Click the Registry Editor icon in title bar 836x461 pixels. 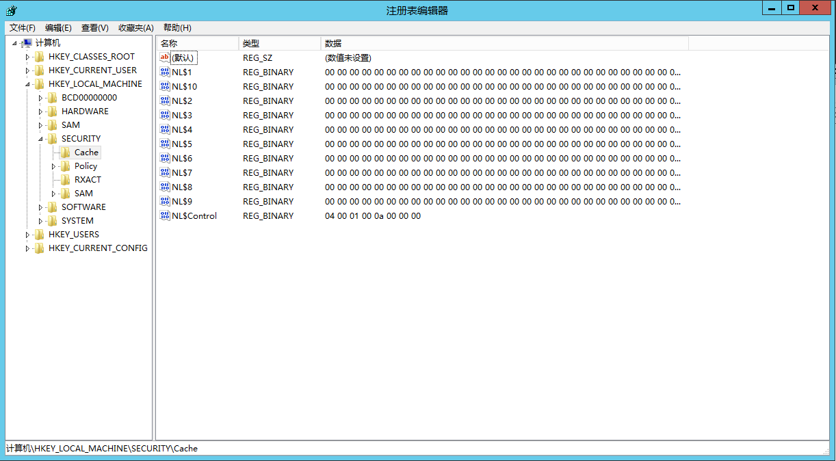[x=10, y=10]
